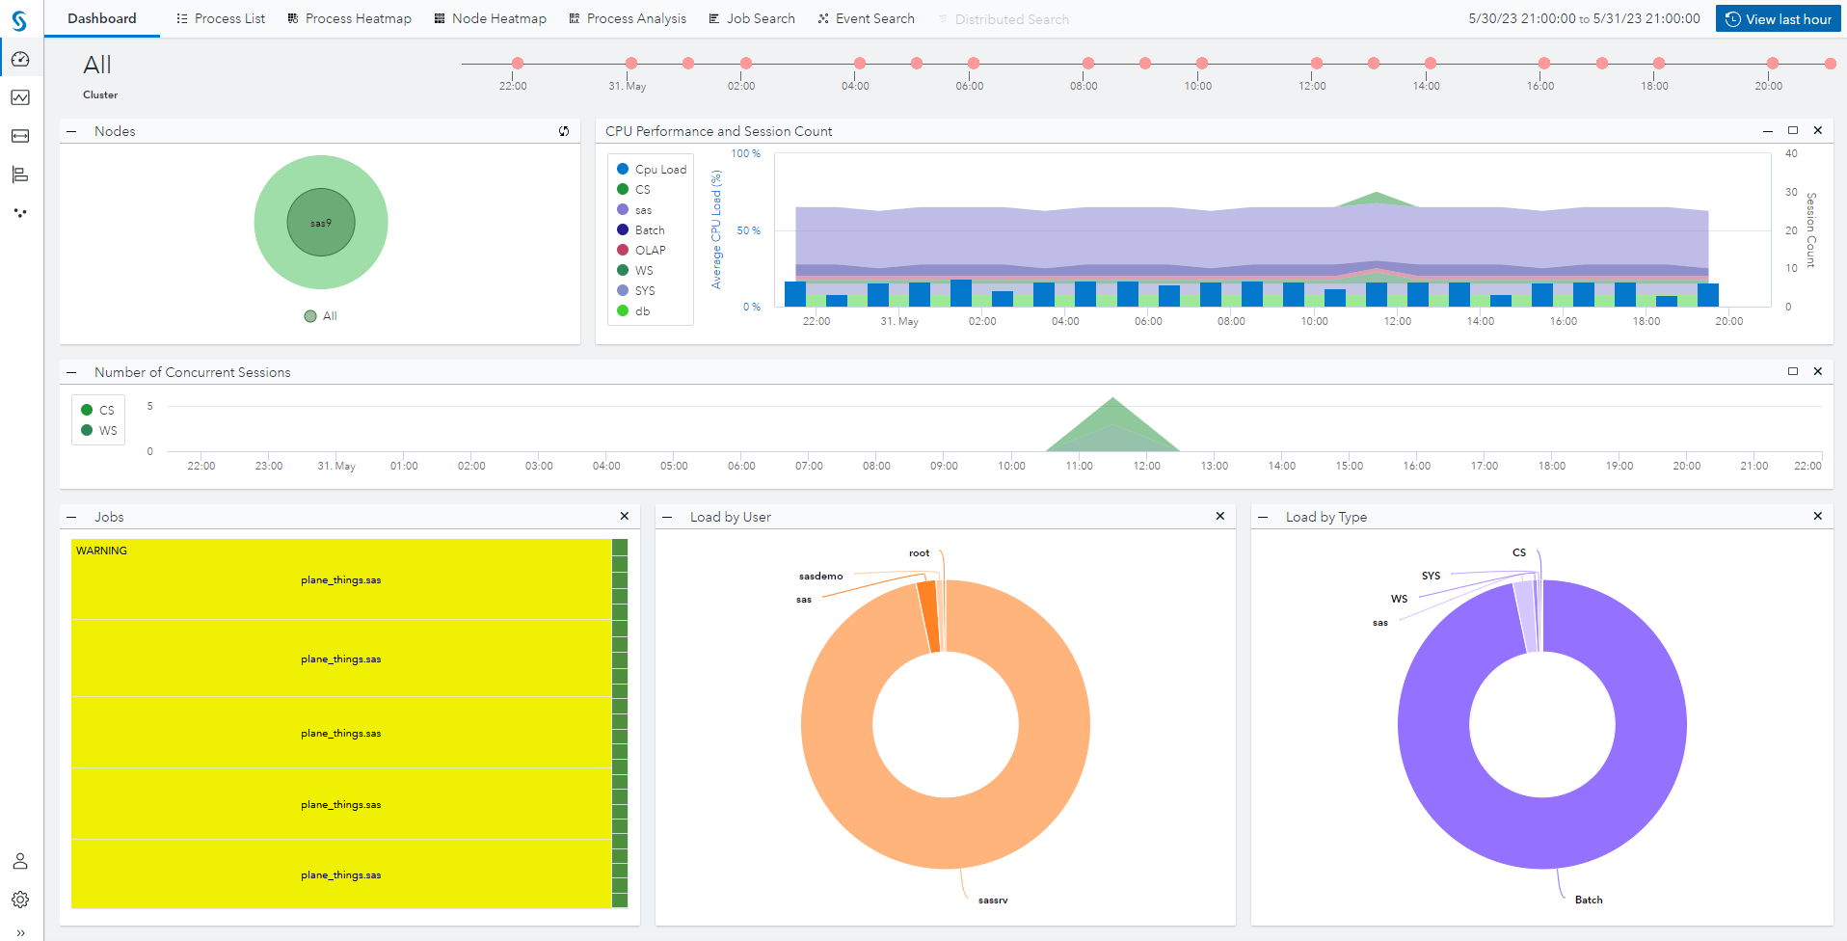Select the sas9 node circle
Screen dimensions: 1847x941
tap(321, 222)
